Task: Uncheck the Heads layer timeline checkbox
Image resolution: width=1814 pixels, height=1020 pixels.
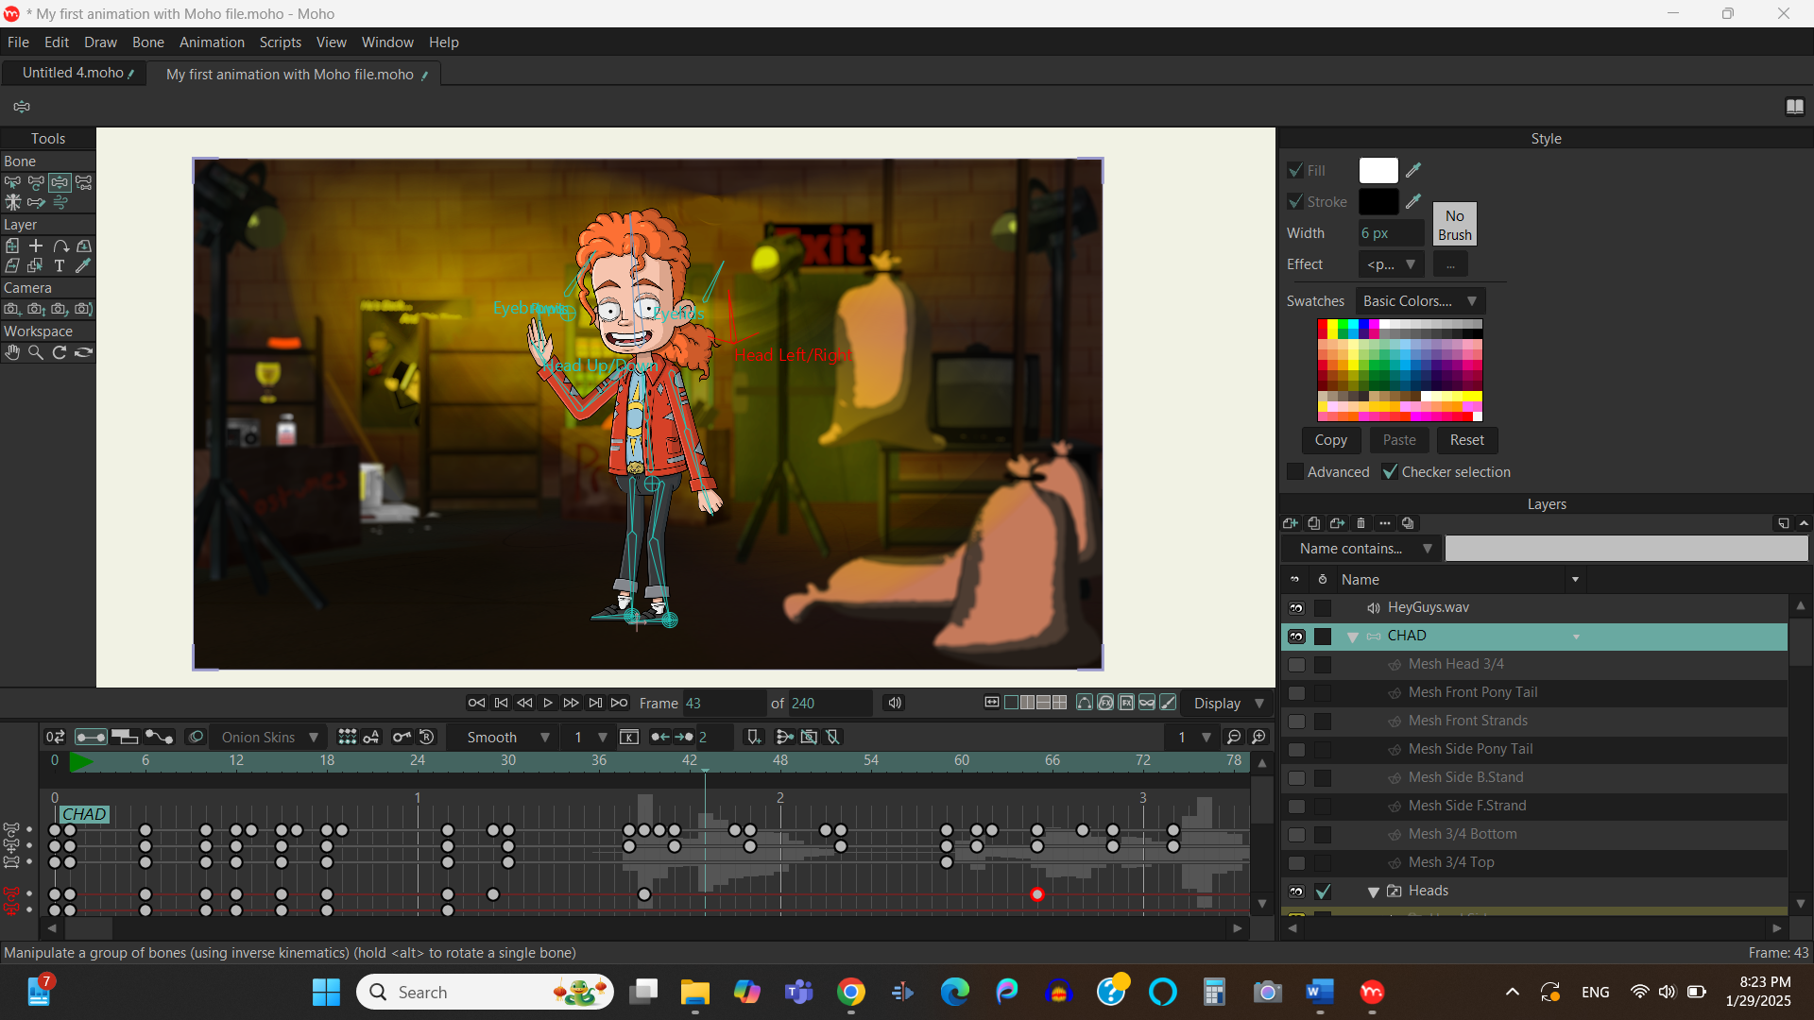Action: tap(1323, 892)
